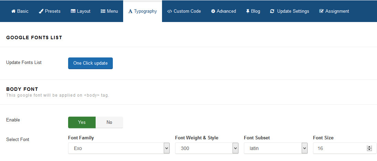
Task: Open the Font Subset latin dropdown
Action: 275,148
